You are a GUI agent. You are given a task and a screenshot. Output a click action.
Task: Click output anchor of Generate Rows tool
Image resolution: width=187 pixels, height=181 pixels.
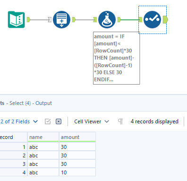click(74, 19)
